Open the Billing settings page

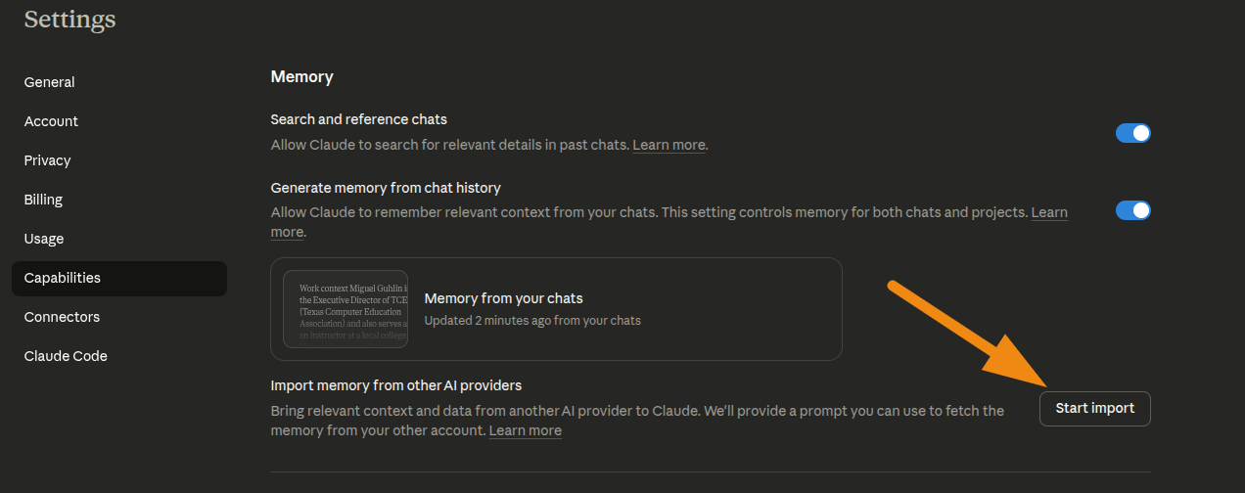point(43,200)
